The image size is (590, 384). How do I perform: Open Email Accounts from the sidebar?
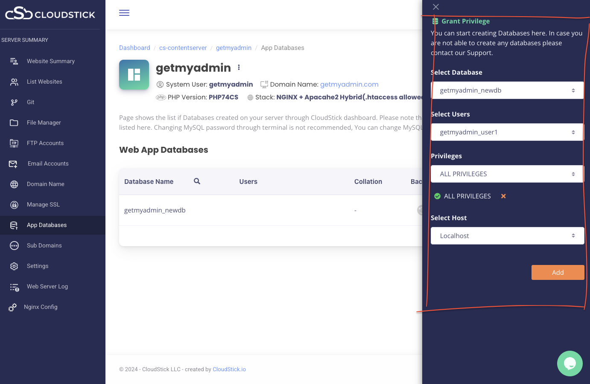pyautogui.click(x=48, y=164)
